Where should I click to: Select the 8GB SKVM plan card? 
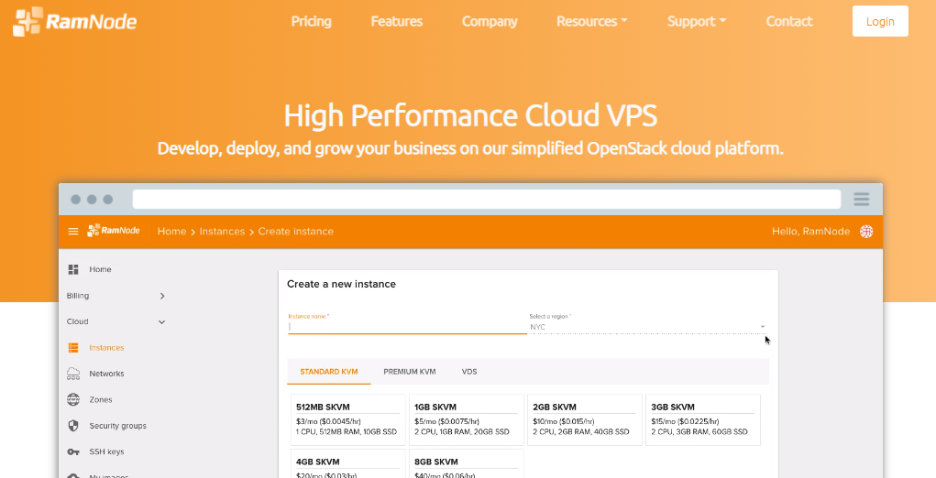point(467,463)
